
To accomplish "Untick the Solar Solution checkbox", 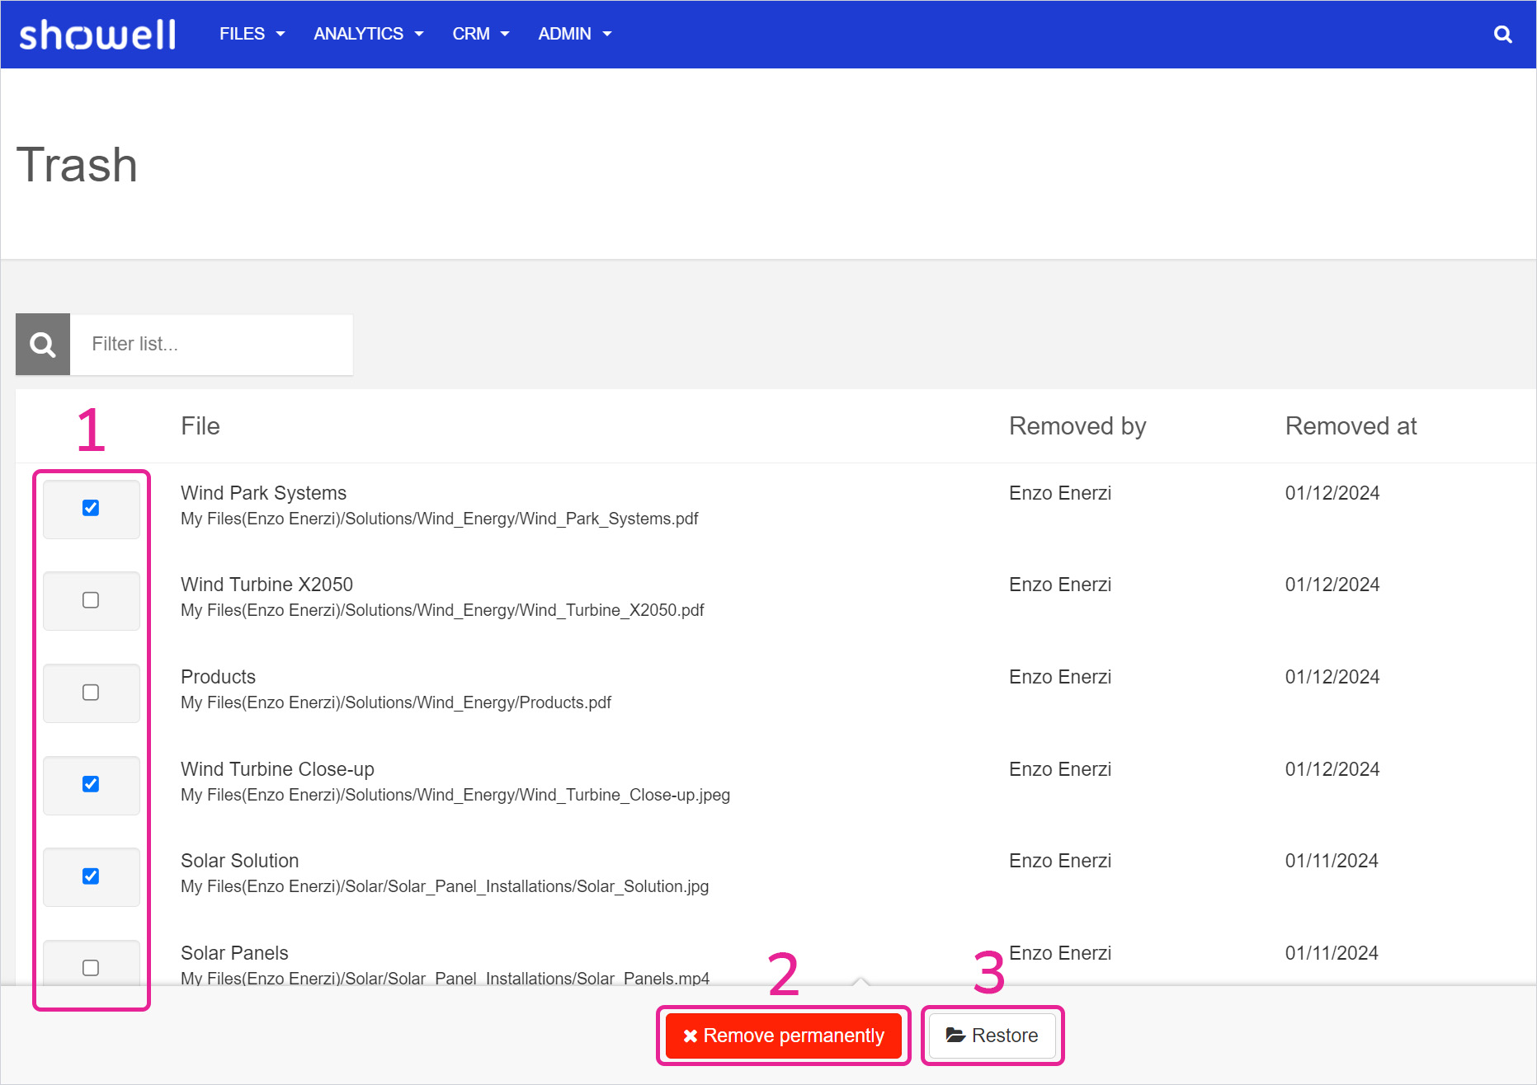I will click(91, 876).
